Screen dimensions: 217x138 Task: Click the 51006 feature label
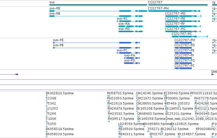click(51, 119)
